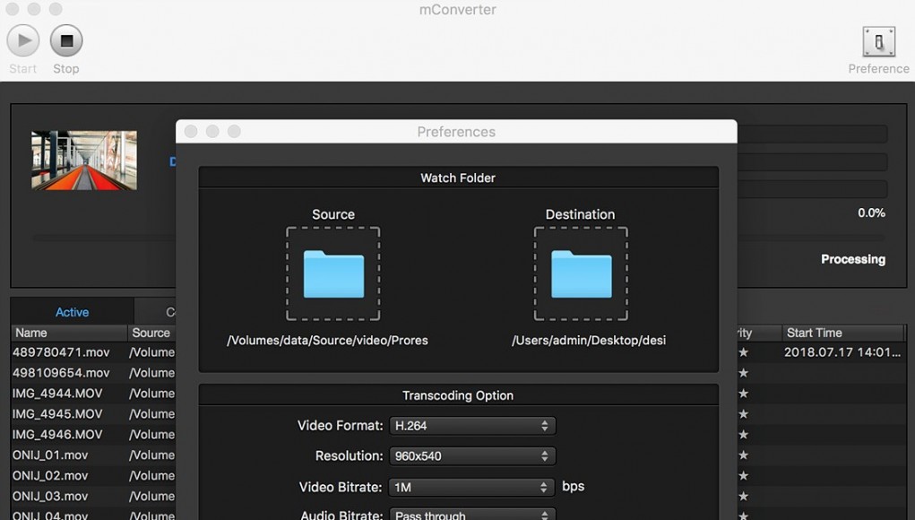Image resolution: width=915 pixels, height=520 pixels.
Task: Switch to the Active tab
Action: click(x=73, y=312)
